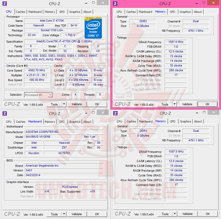Click the Validate button in the Processor window
221x219 pixels.
pyautogui.click(x=77, y=104)
